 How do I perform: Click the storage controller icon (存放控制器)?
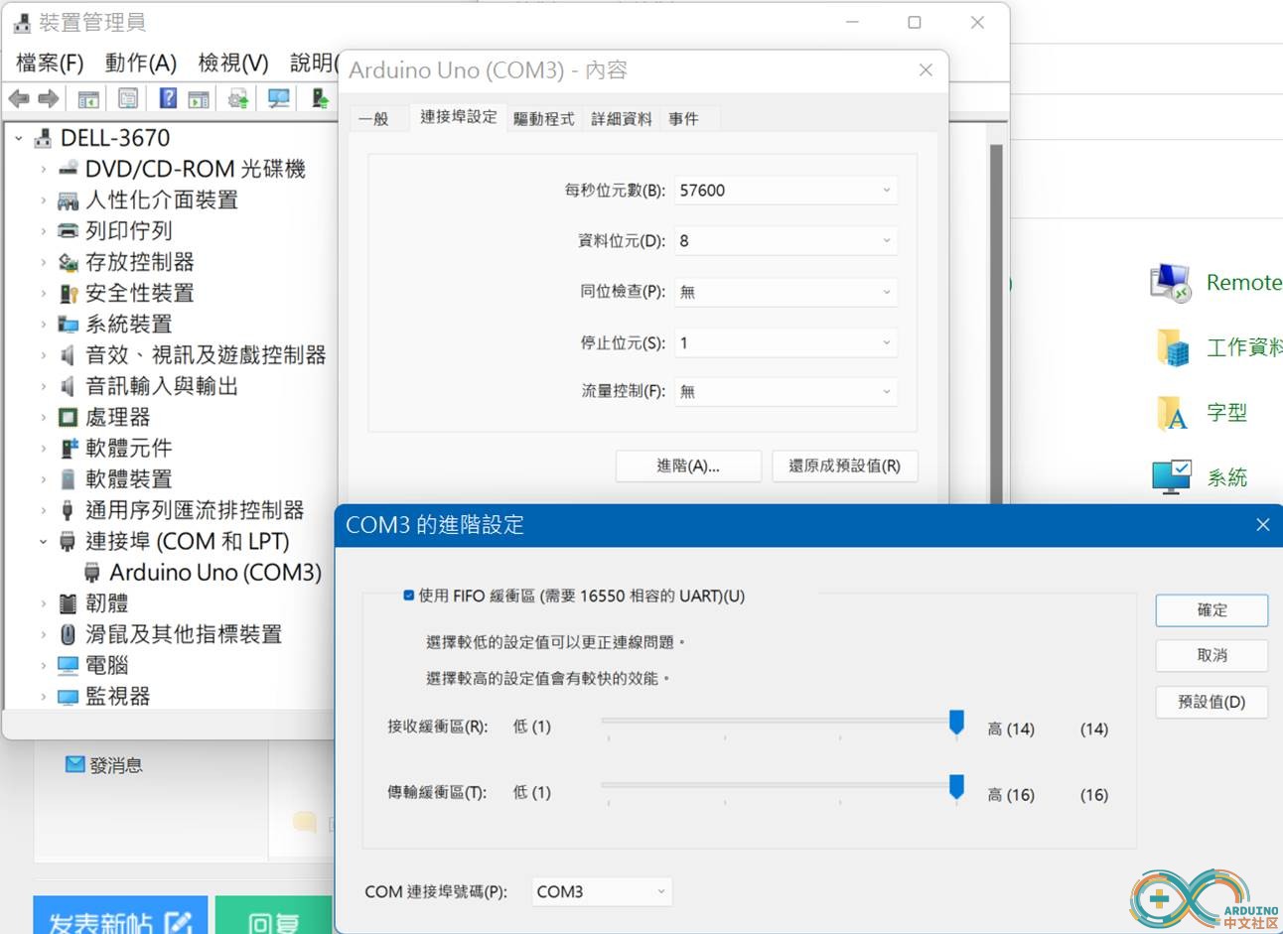pyautogui.click(x=68, y=262)
